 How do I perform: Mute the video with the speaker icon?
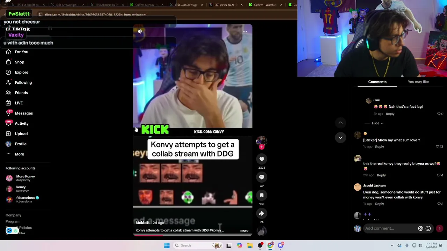tap(140, 31)
